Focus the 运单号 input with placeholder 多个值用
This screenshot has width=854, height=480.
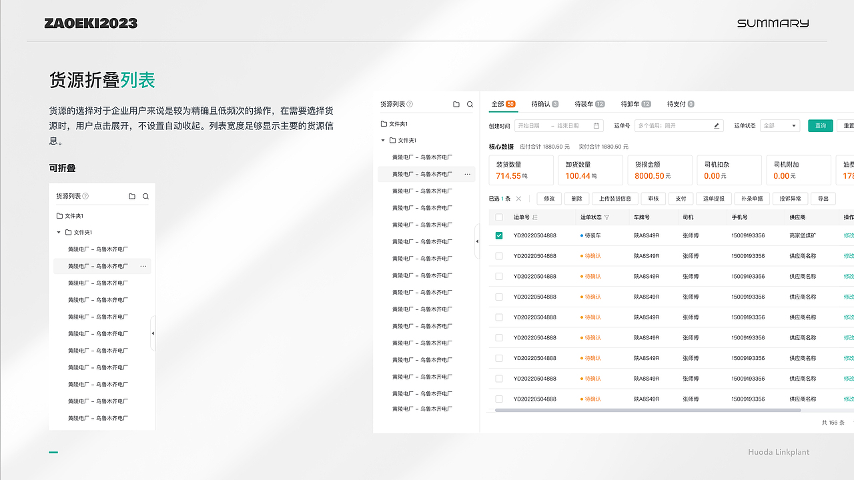[x=679, y=125]
